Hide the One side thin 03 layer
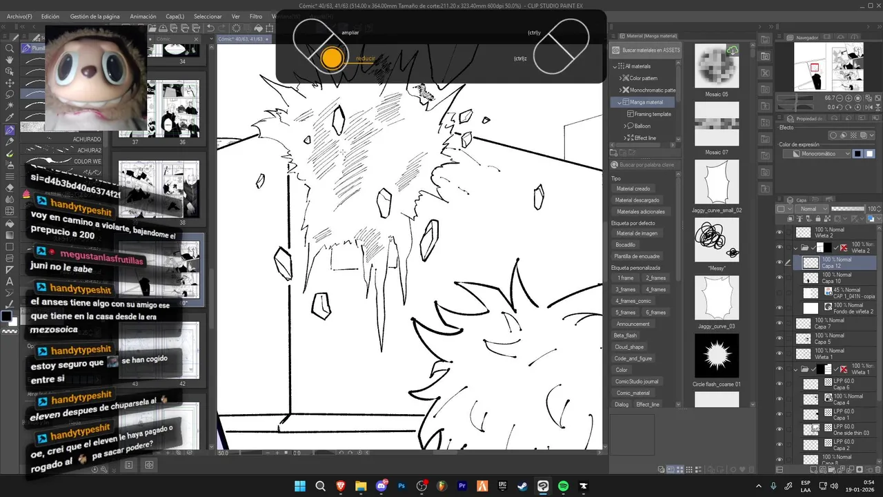This screenshot has height=497, width=883. tap(780, 429)
